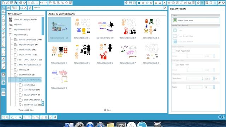Click the account person icon beside Search
This screenshot has height=127, width=226.
(x=30, y=8)
